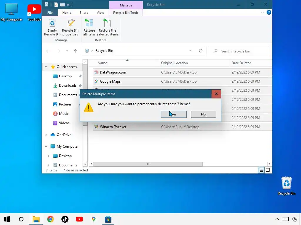Viewport: 301px width, 225px height.
Task: Select Music in navigation pane
Action: [x=63, y=114]
